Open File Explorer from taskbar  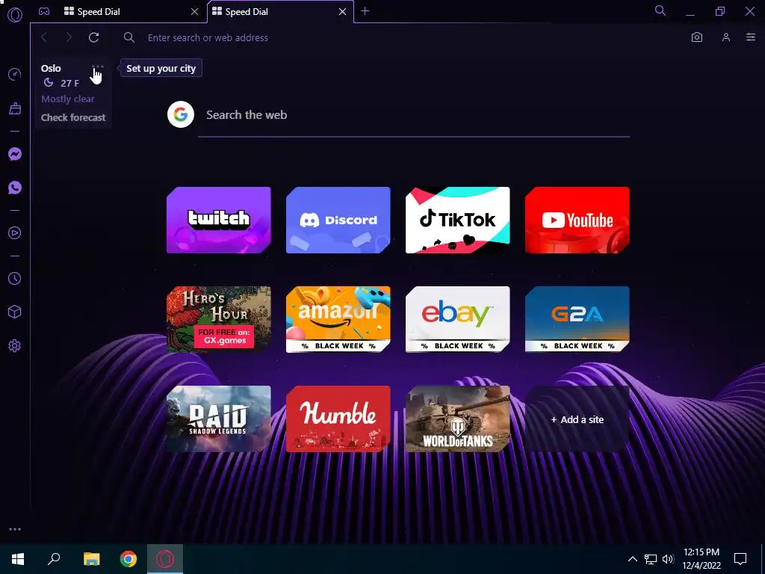(x=91, y=559)
